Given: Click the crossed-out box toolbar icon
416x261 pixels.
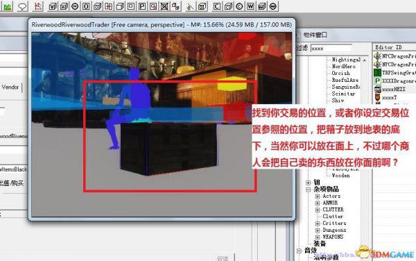Looking at the screenshot, I should tap(164, 6).
